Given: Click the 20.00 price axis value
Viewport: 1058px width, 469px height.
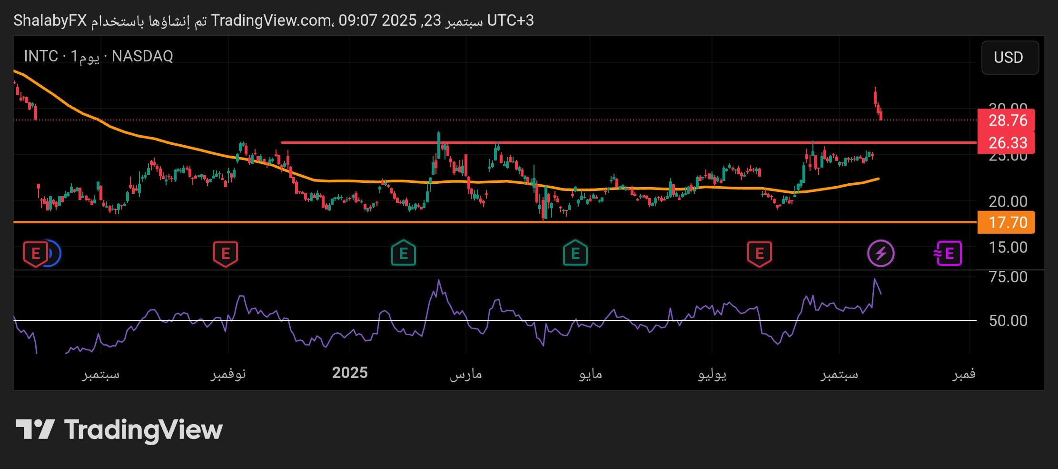Looking at the screenshot, I should click(x=1008, y=201).
